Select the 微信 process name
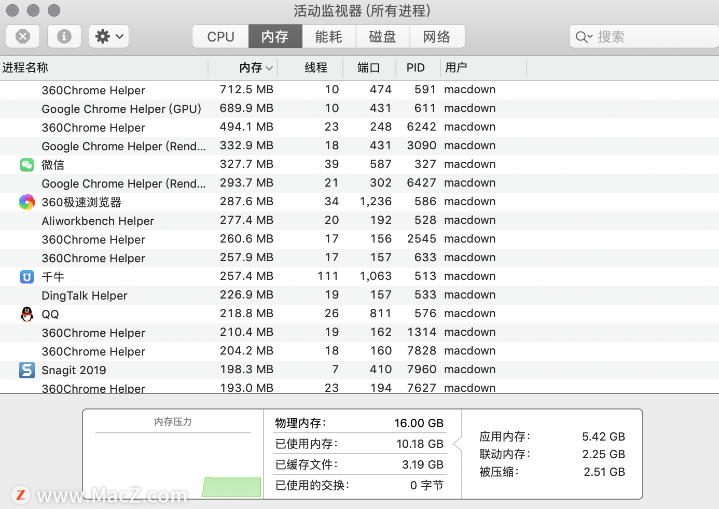The height and width of the screenshot is (509, 719). (x=53, y=165)
